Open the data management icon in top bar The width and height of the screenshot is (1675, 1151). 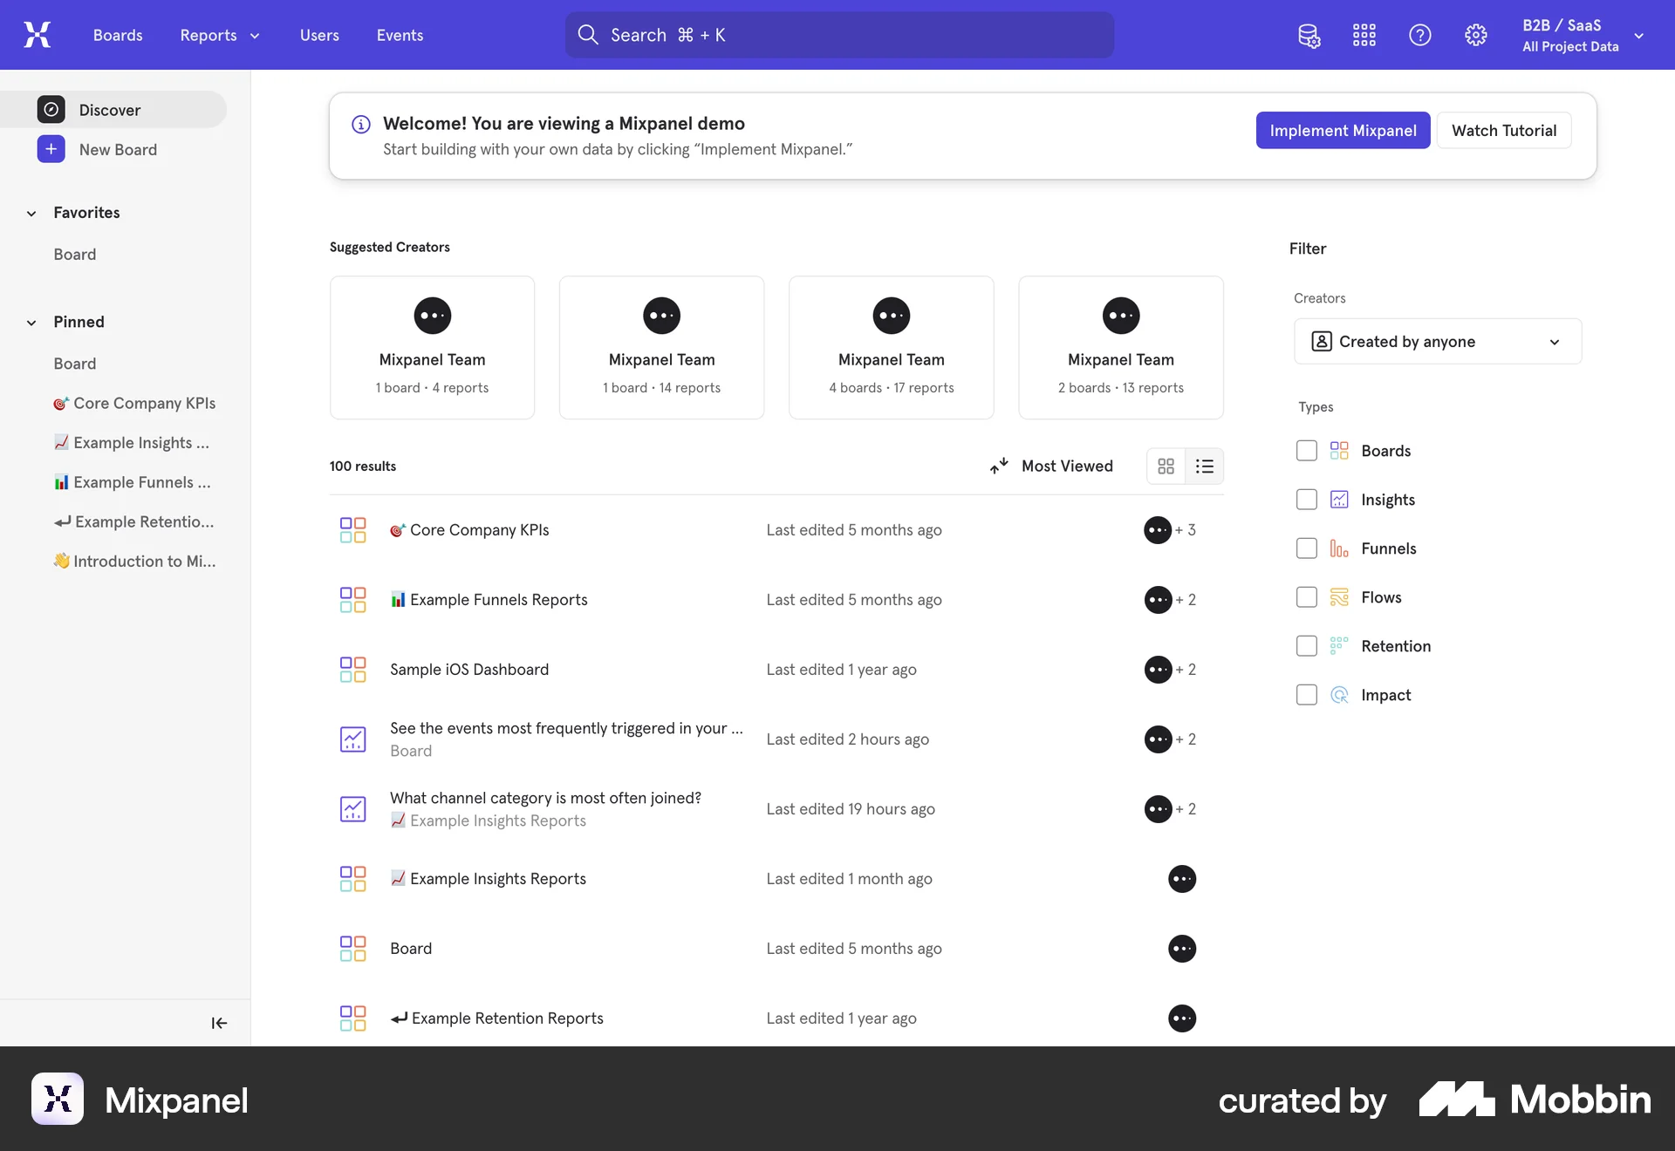(1309, 35)
